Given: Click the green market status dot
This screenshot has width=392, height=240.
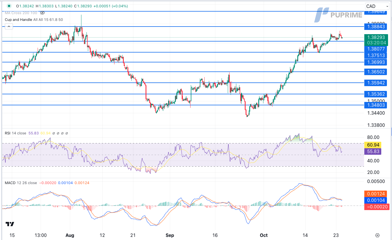Looking at the screenshot, I should [9, 6].
